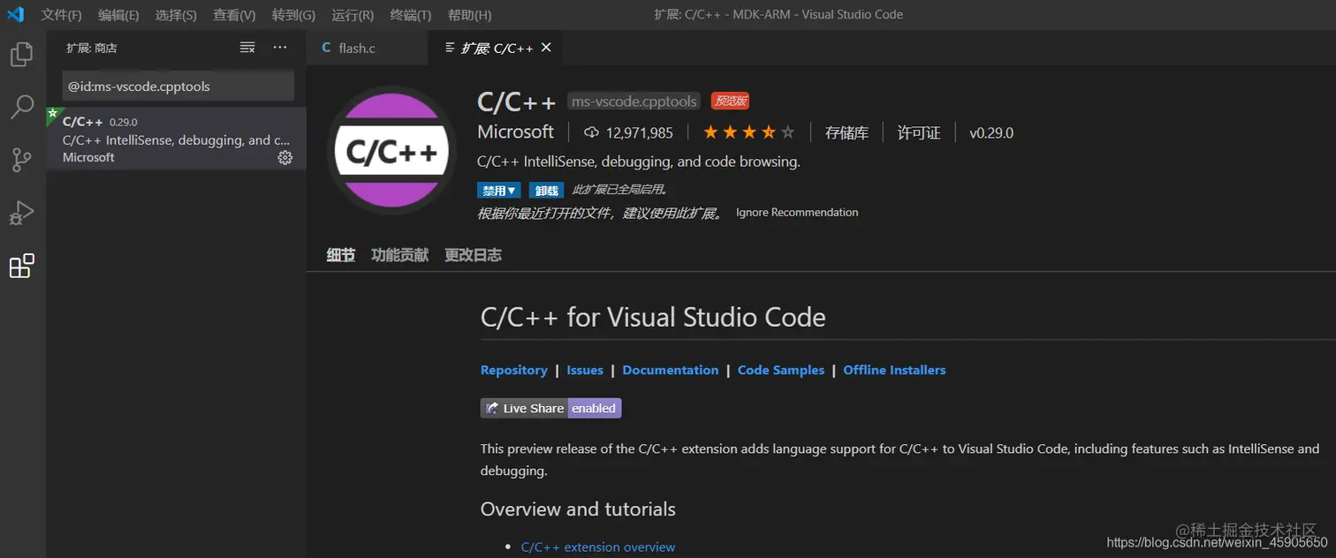
Task: Select the 细节 details tab
Action: (x=340, y=255)
